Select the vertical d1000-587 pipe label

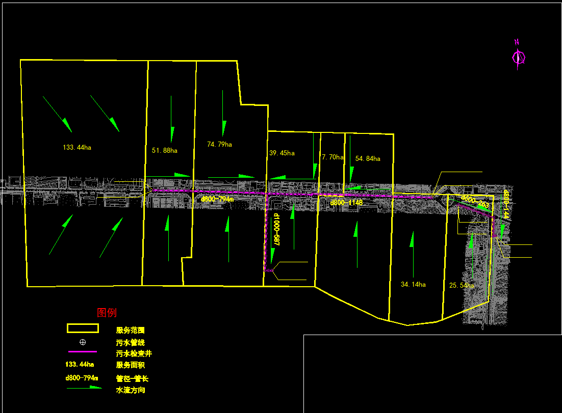tap(276, 230)
